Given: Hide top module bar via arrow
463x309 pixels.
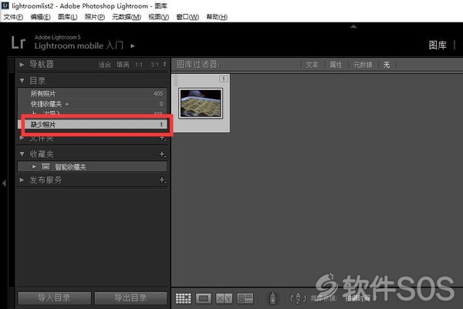Looking at the screenshot, I should point(353,26).
